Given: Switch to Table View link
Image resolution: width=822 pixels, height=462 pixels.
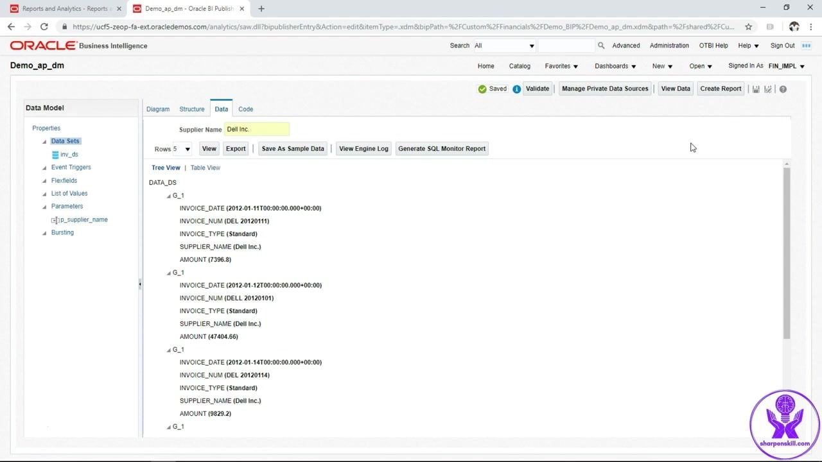Looking at the screenshot, I should click(205, 168).
